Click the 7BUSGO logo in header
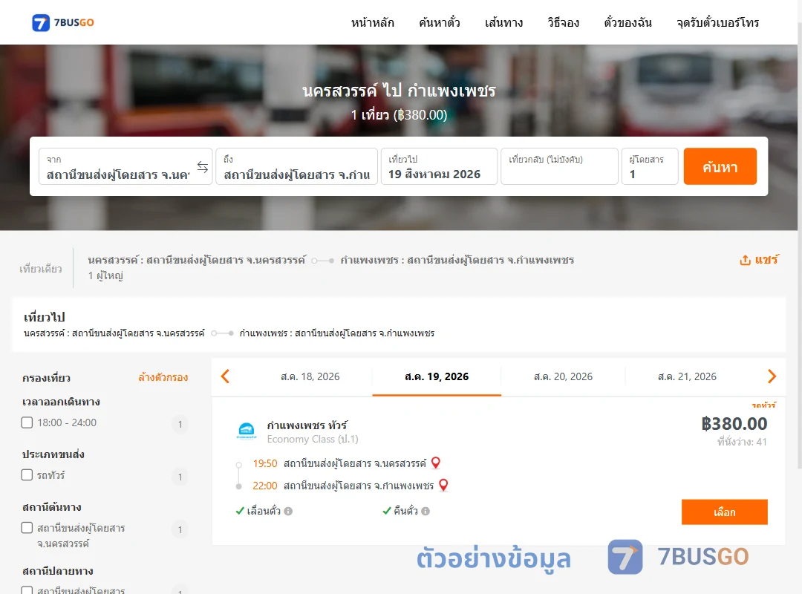 click(63, 22)
